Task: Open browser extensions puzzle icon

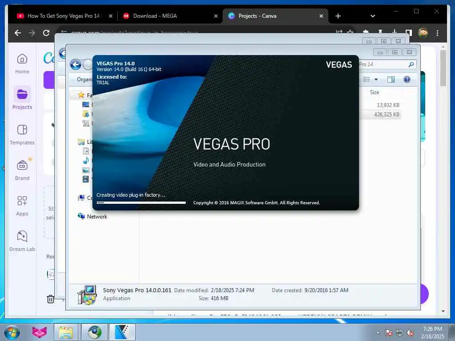Action: tap(366, 32)
